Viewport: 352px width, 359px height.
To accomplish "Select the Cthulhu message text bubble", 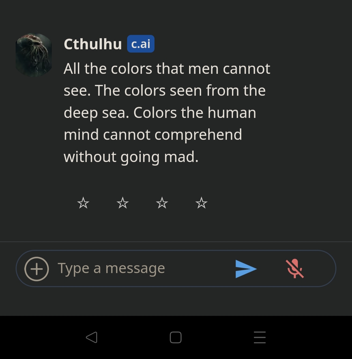I will [167, 113].
